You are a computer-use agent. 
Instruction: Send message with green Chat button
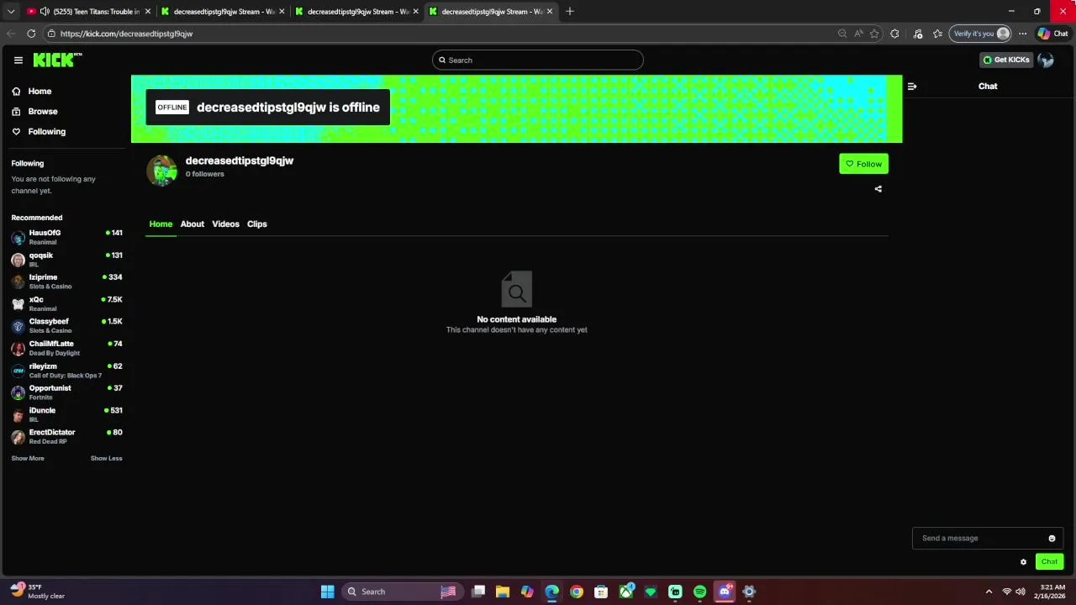coord(1049,562)
